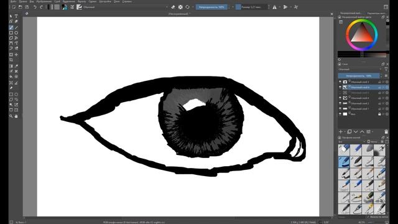This screenshot has width=398, height=224.
Task: Redo the last undone action
Action: (x=41, y=7)
